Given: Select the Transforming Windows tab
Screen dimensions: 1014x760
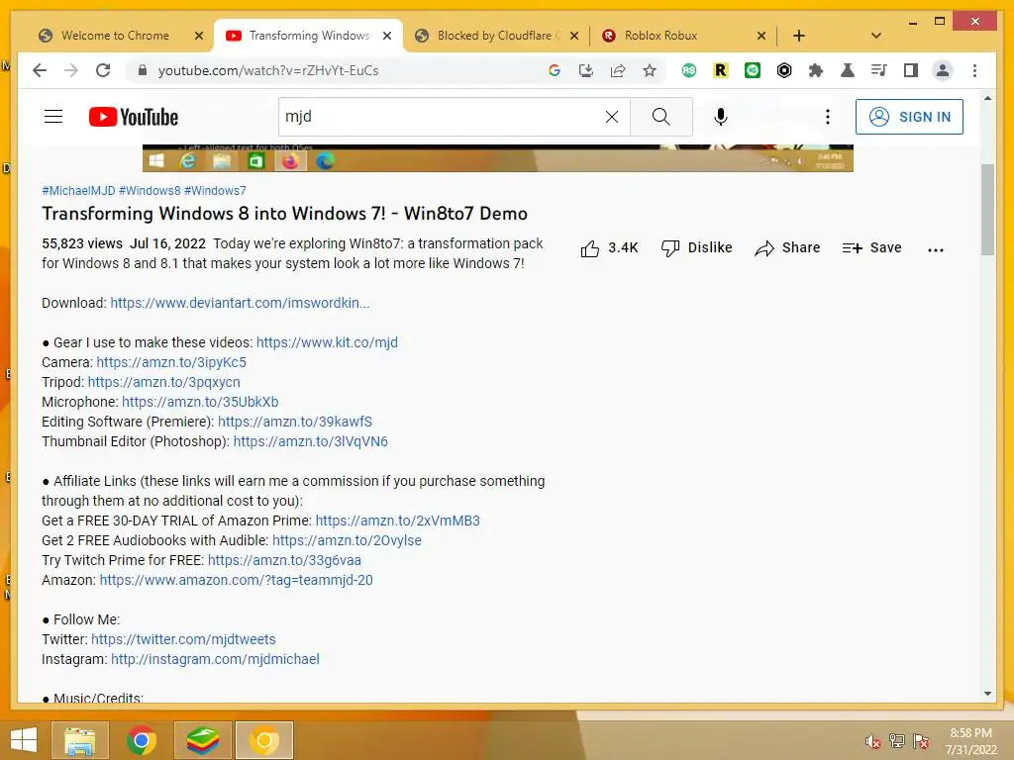Looking at the screenshot, I should [309, 36].
